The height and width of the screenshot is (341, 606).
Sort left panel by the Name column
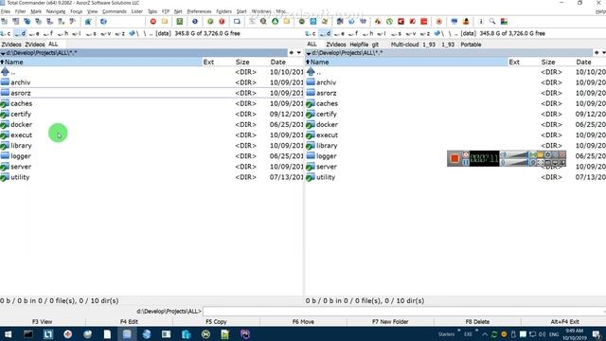(x=101, y=62)
